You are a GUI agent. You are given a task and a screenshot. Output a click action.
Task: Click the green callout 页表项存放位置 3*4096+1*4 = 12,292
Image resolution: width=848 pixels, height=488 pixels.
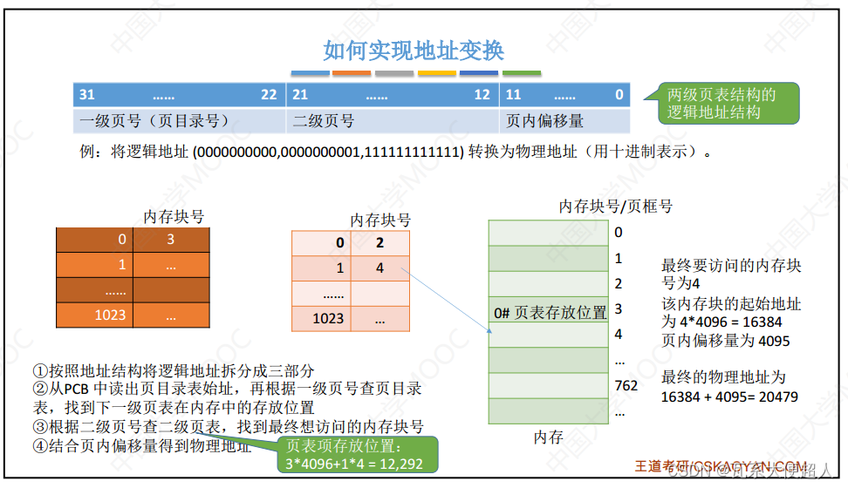(358, 455)
